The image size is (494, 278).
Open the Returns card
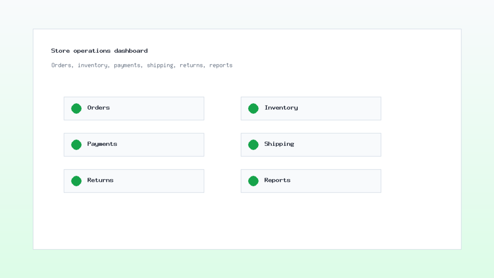(134, 181)
